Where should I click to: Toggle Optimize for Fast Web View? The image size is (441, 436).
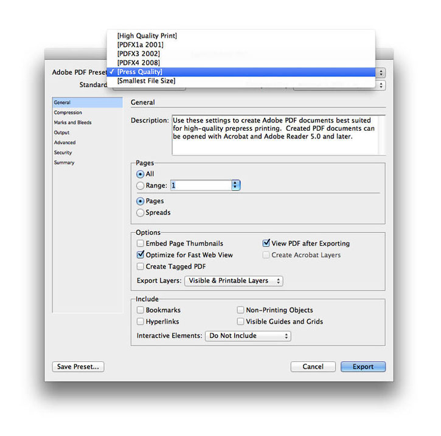(140, 255)
